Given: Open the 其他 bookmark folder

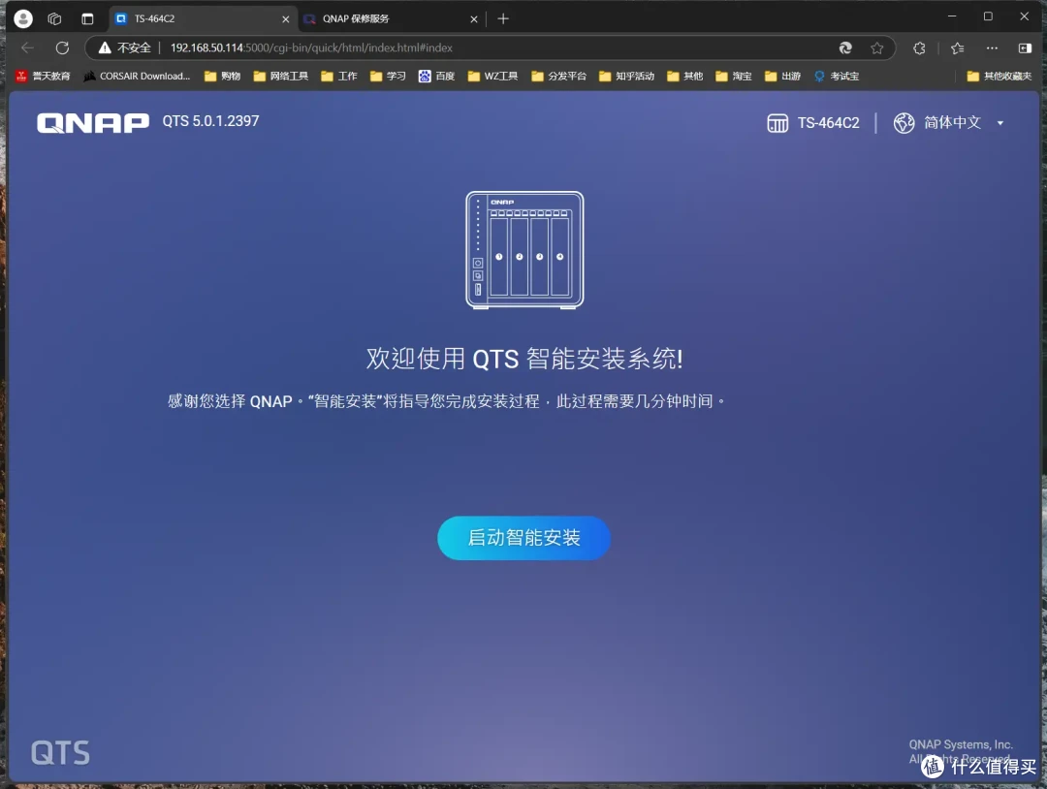Looking at the screenshot, I should coord(685,77).
